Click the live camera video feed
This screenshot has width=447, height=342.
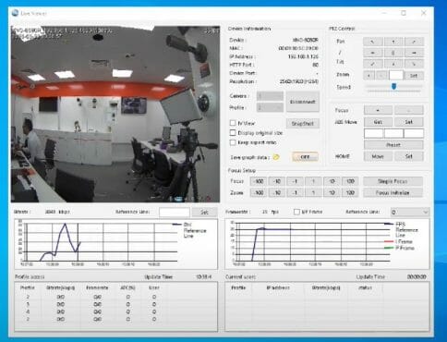(115, 114)
